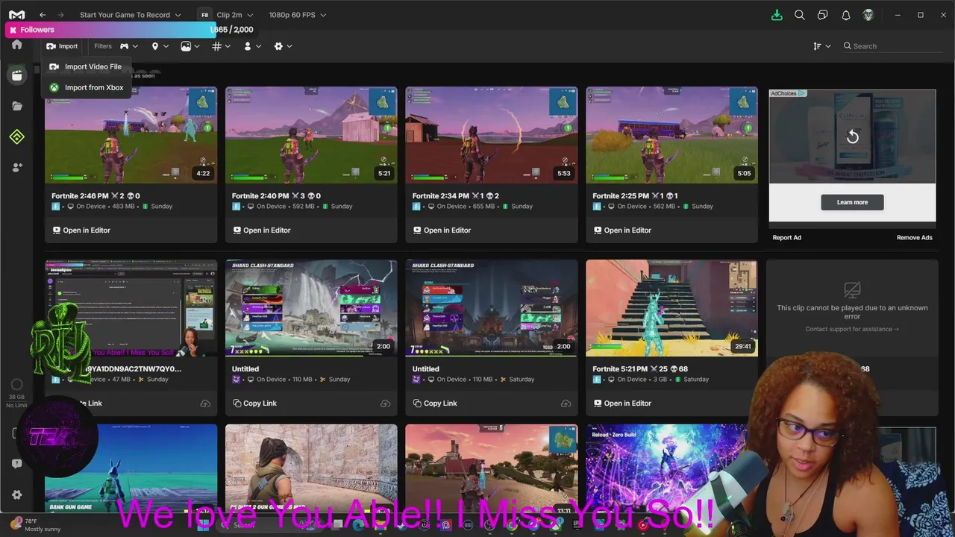
Task: Open Fortnite 2:25 PM clip in Editor
Action: 622,230
